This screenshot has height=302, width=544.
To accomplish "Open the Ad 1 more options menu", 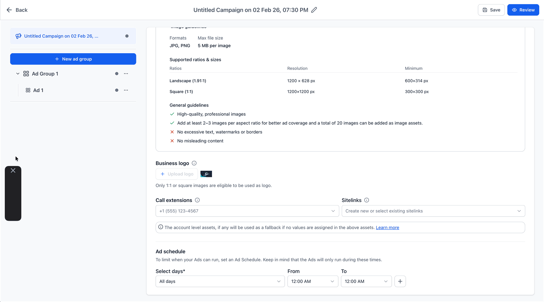I will (x=126, y=90).
